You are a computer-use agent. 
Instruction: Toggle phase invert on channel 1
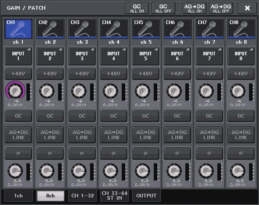coord(18,153)
